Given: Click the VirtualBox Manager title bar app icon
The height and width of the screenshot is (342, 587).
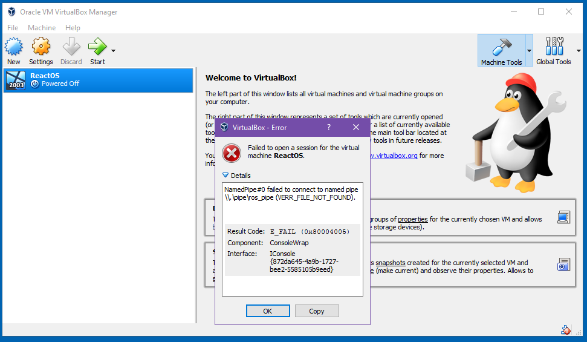Looking at the screenshot, I should coord(11,12).
